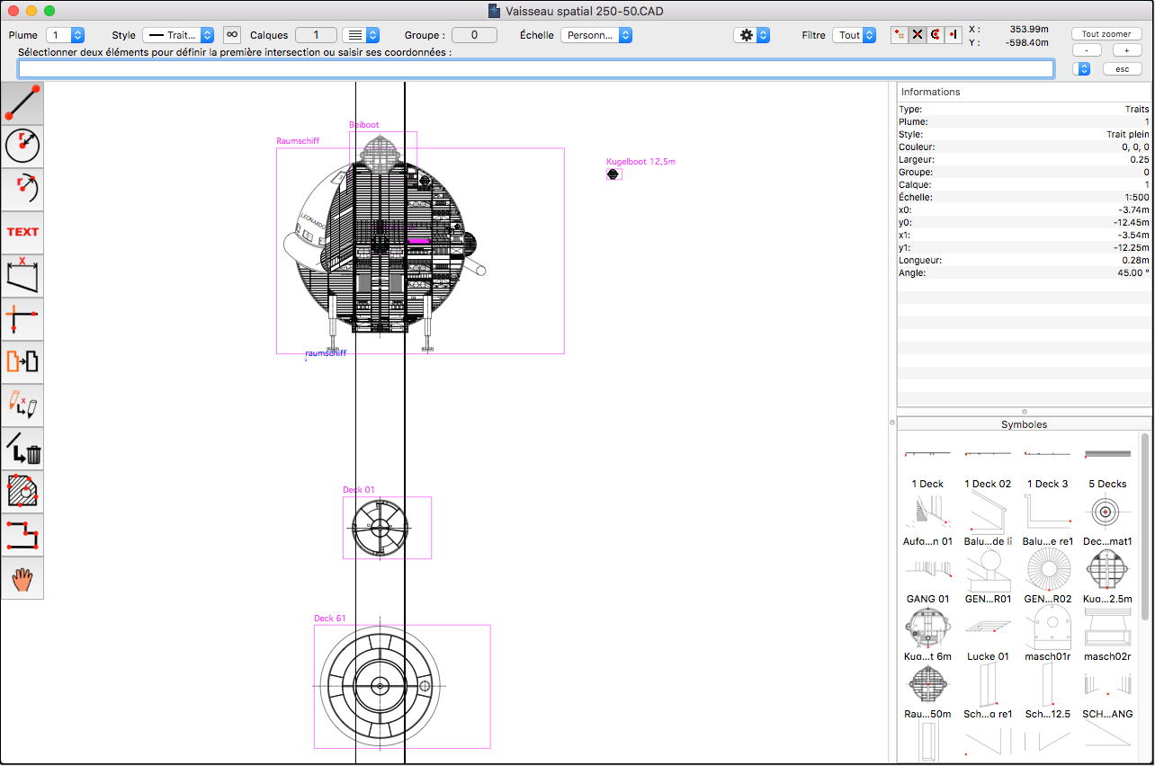Image resolution: width=1155 pixels, height=766 pixels.
Task: Select the duplicate/copy elements tool
Action: point(22,361)
